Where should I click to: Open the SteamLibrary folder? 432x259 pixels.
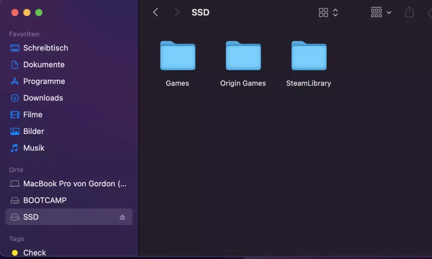point(309,56)
